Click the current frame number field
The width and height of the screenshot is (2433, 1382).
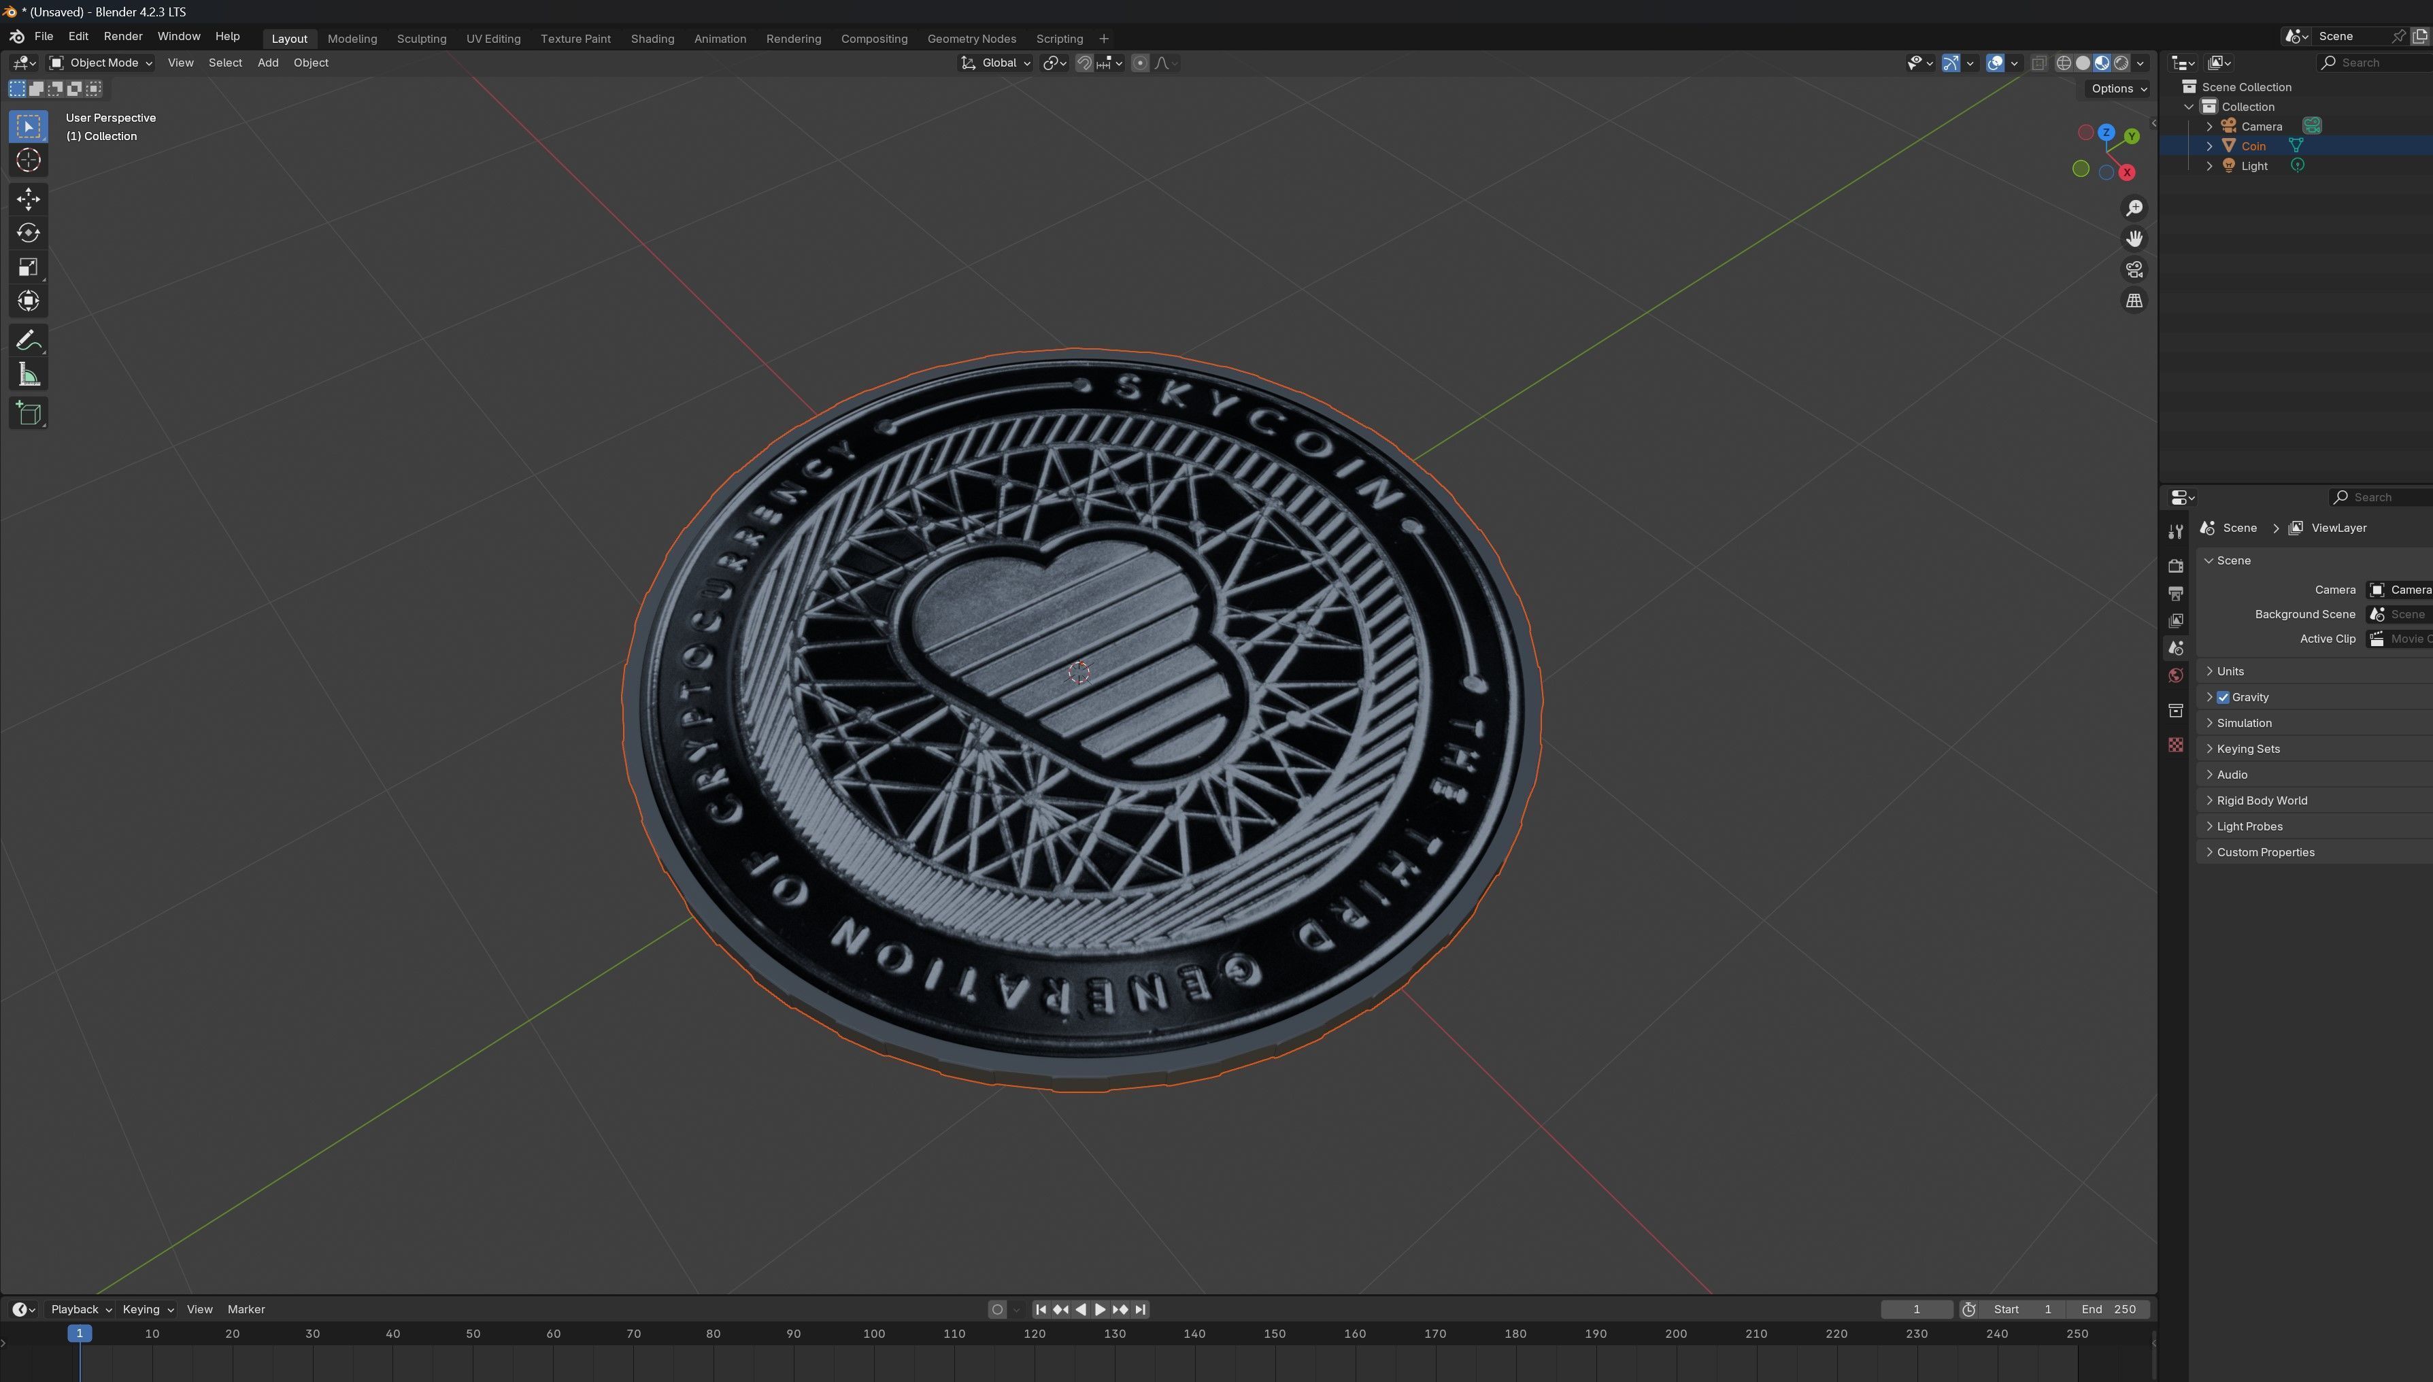(1917, 1309)
